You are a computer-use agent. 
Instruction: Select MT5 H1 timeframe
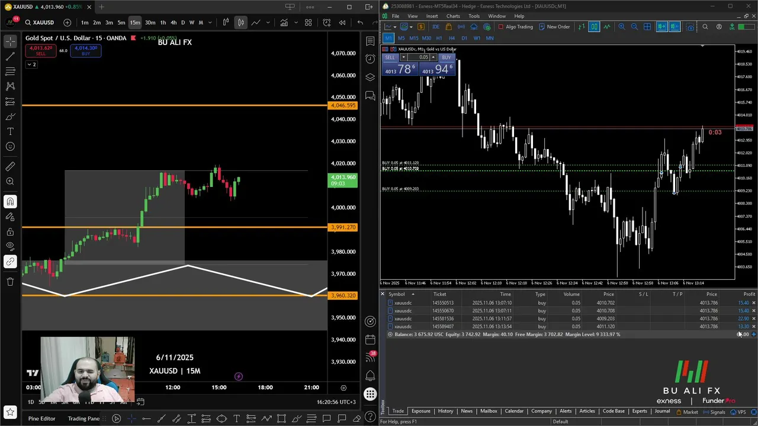point(439,38)
